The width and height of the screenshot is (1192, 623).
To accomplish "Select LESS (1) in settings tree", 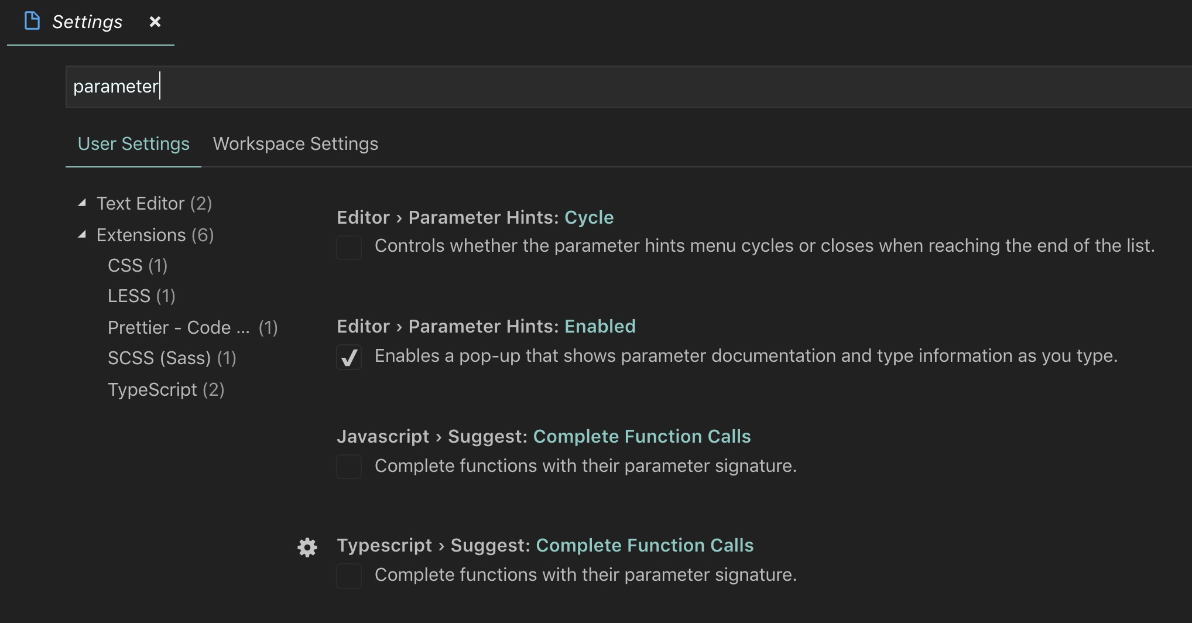I will 141,296.
